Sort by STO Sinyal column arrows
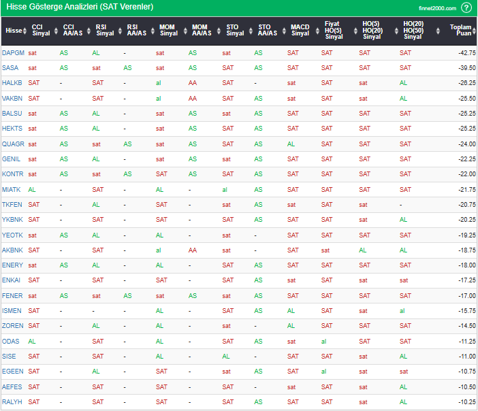The height and width of the screenshot is (411, 478). point(248,31)
